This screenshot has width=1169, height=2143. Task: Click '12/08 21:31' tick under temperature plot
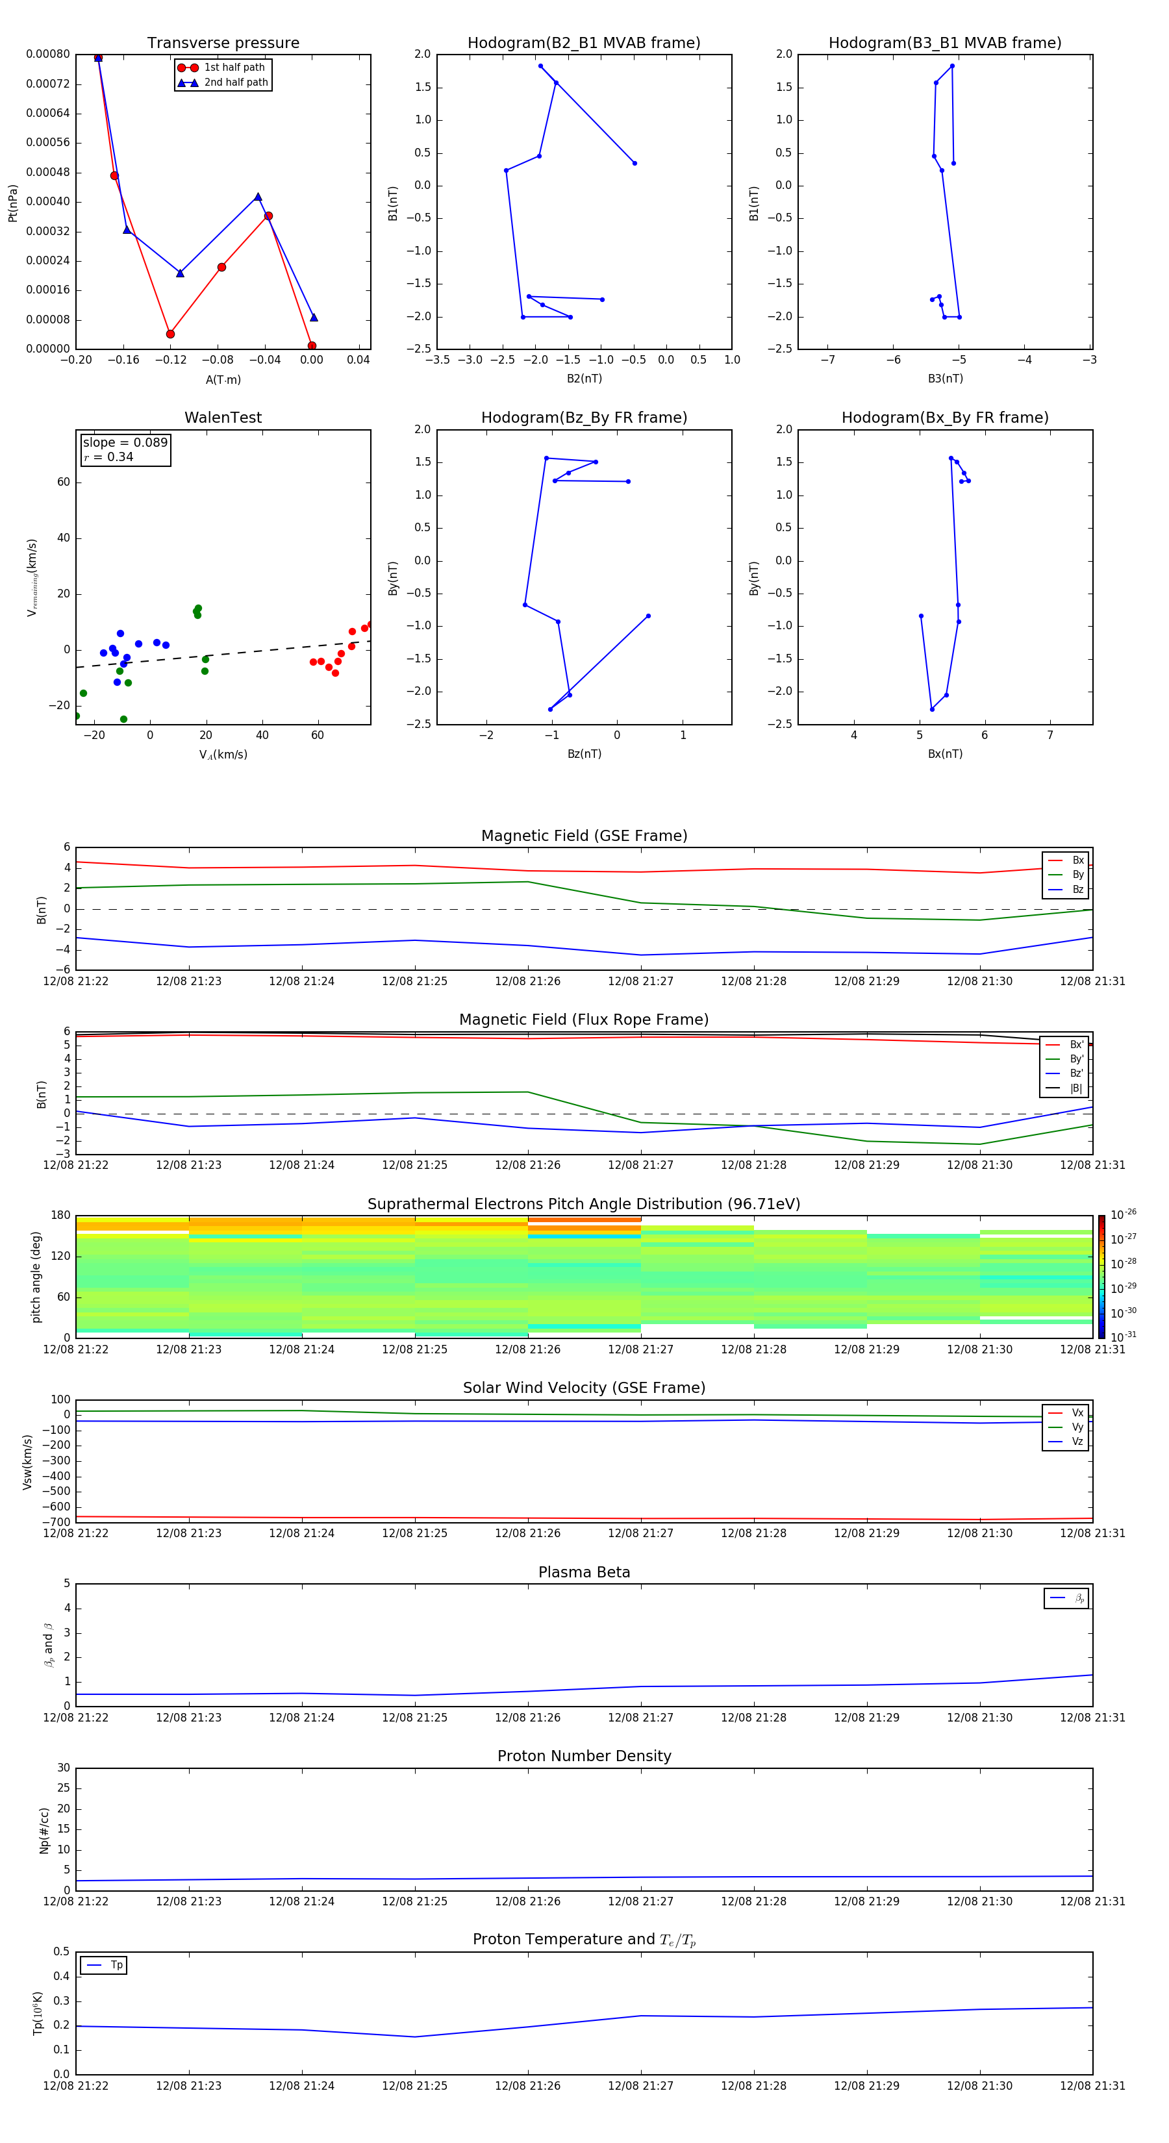point(1092,2086)
